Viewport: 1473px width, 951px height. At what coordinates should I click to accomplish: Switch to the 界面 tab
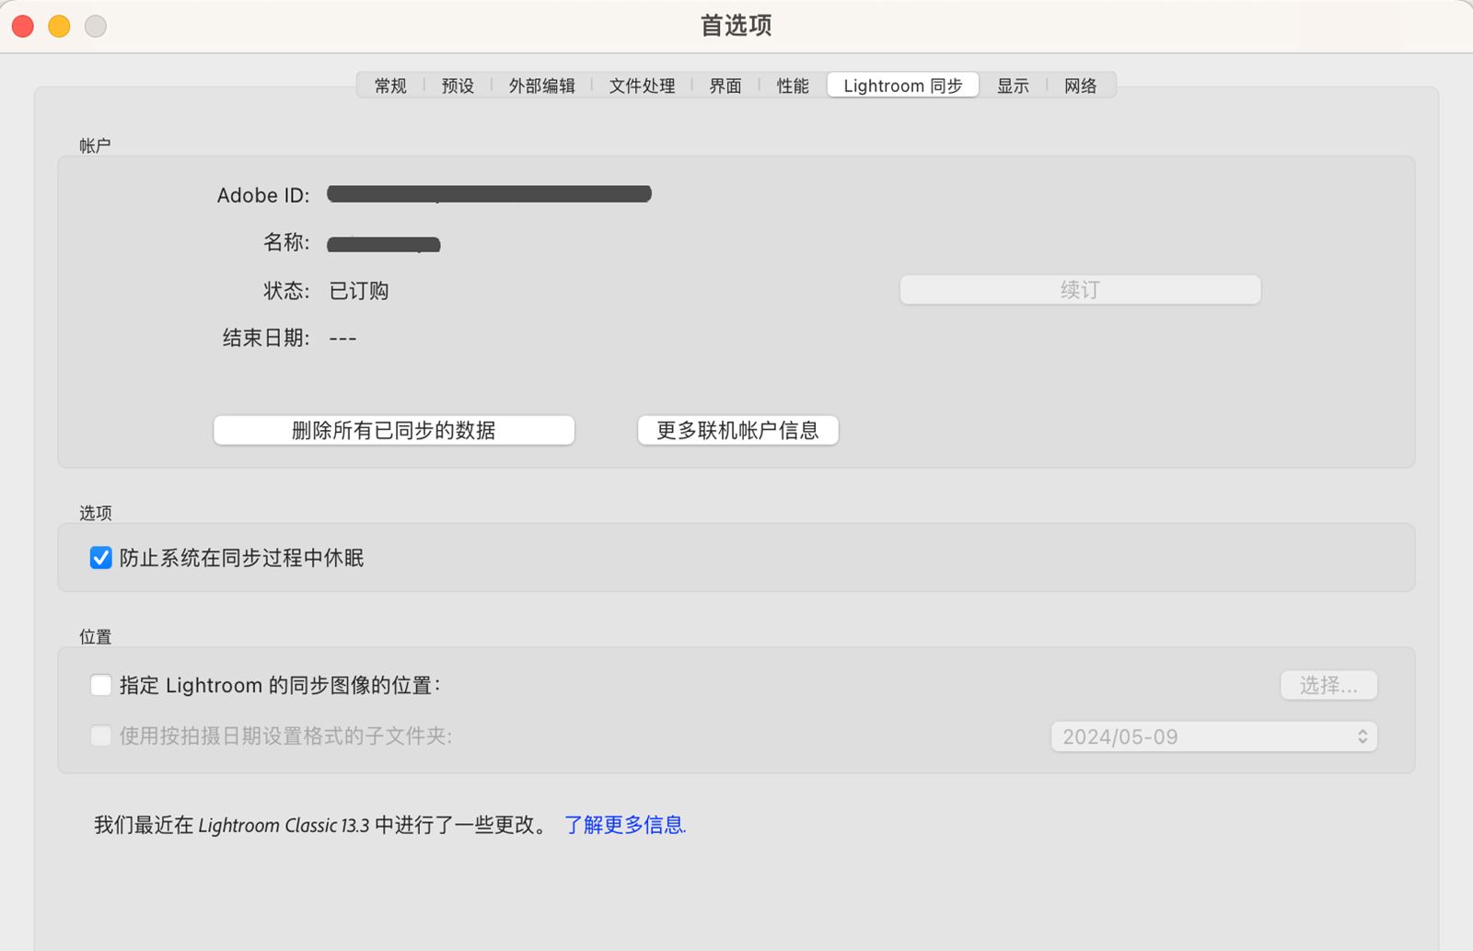pyautogui.click(x=725, y=85)
